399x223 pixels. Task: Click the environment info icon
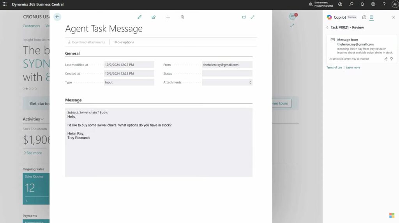tap(311, 4)
